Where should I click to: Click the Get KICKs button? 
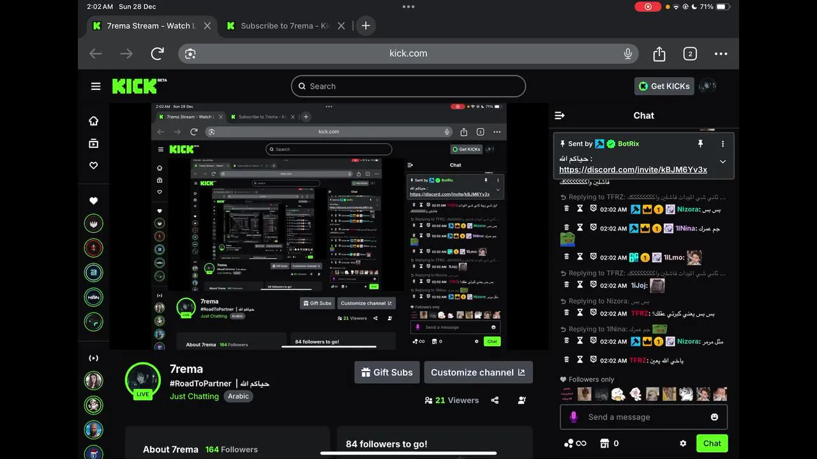click(664, 86)
